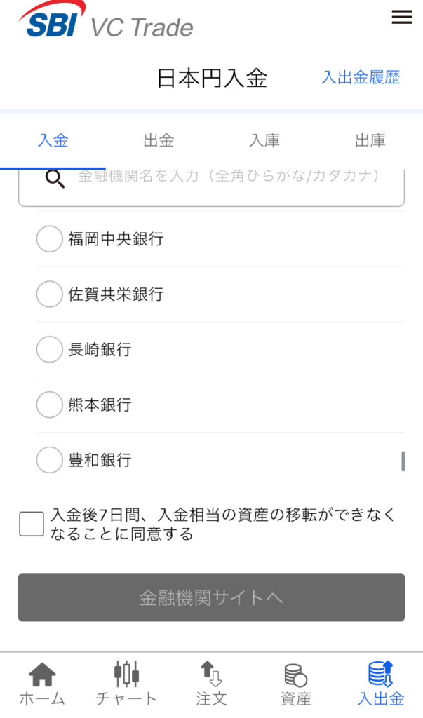Open the 出庫 tab
The image size is (423, 718).
click(x=370, y=140)
